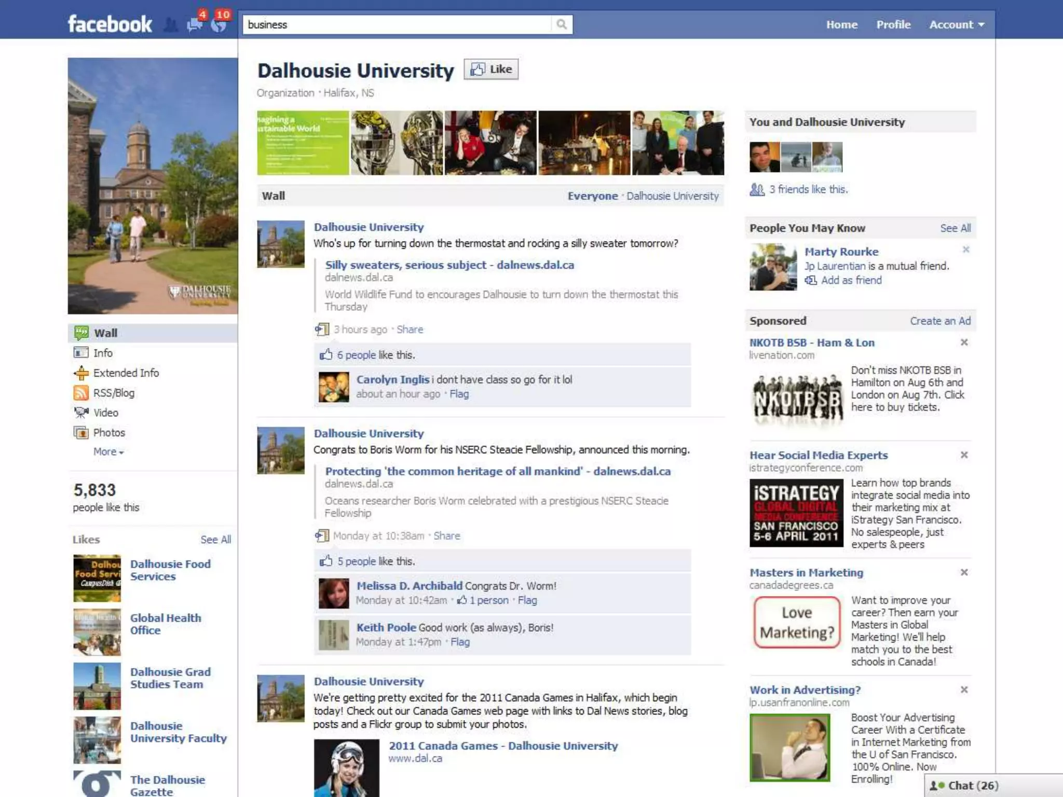
Task: Select the Photos sidebar tab
Action: click(108, 432)
